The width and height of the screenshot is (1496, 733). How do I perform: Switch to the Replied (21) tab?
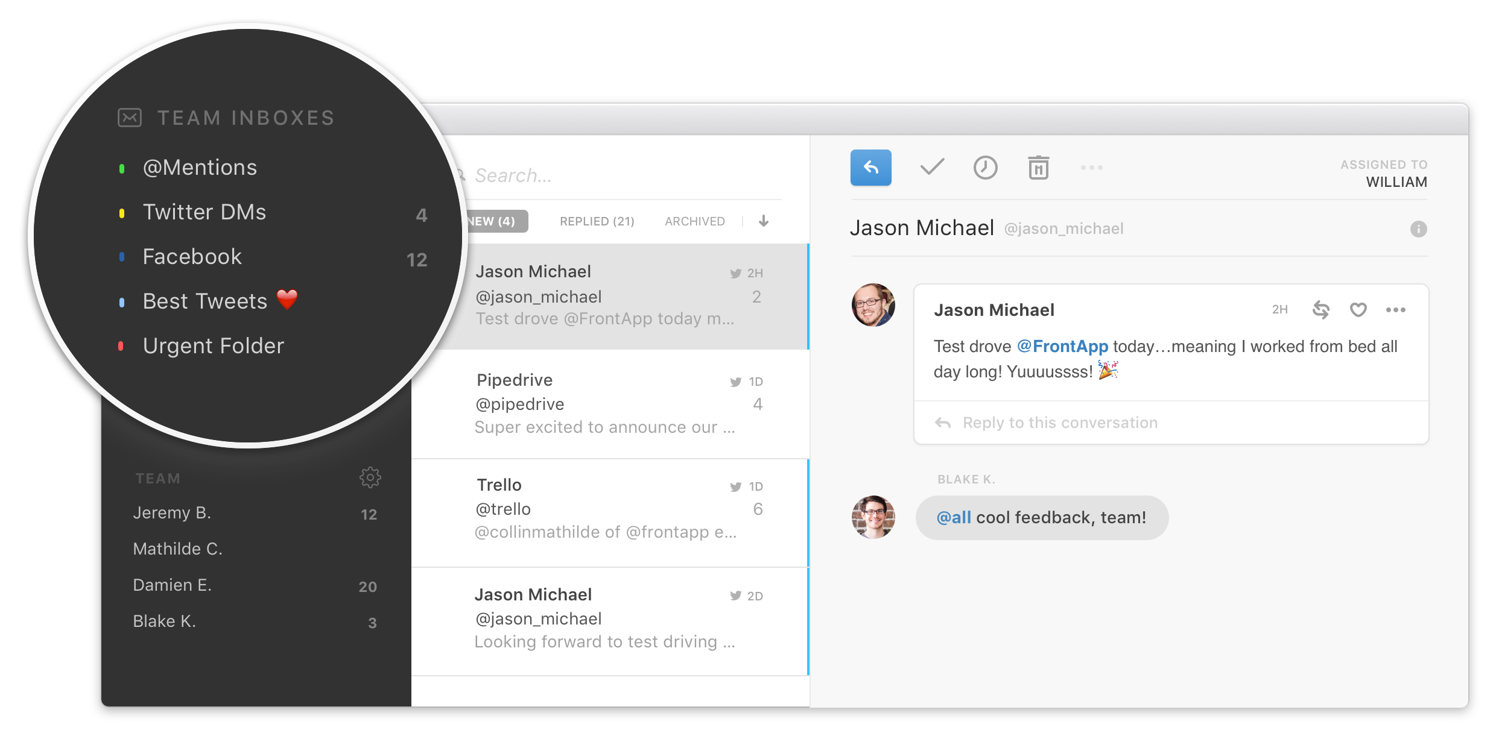(x=597, y=221)
